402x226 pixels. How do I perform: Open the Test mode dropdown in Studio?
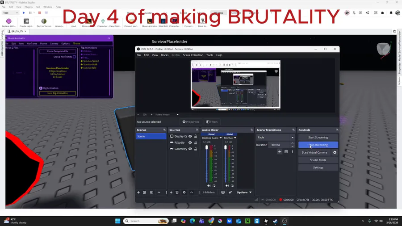pos(11,13)
